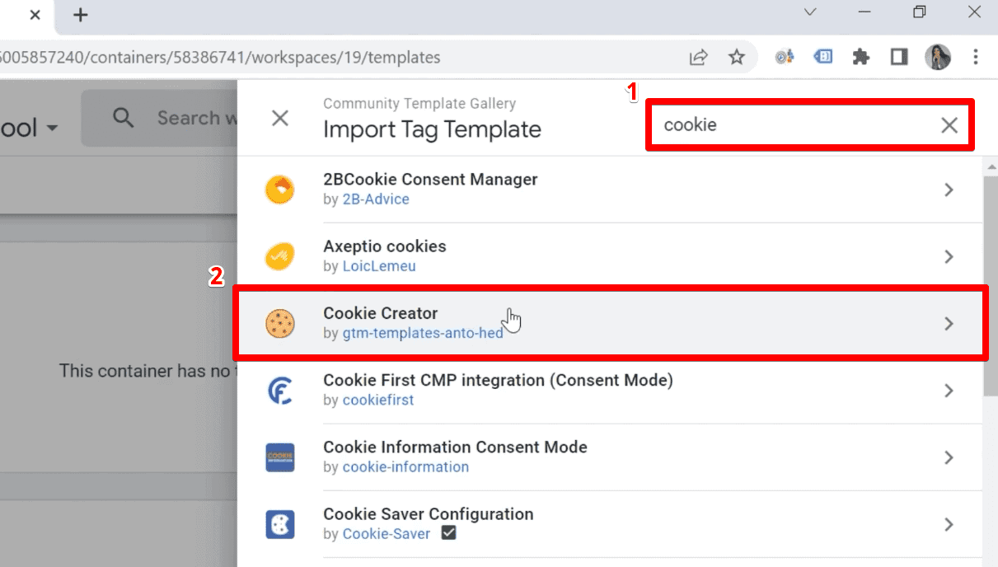998x567 pixels.
Task: Open the gtm-templates-anto-hed author link
Action: 424,334
